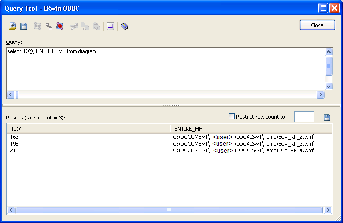Save results using disk icon beside row count
Screen dimensions: 343x223
click(327, 117)
